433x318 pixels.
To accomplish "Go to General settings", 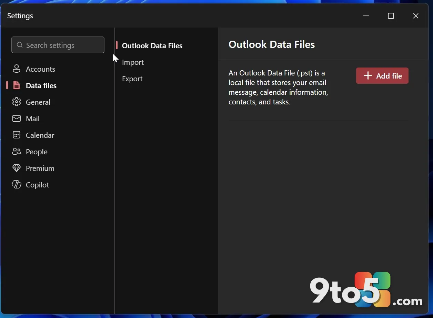I will click(x=38, y=102).
